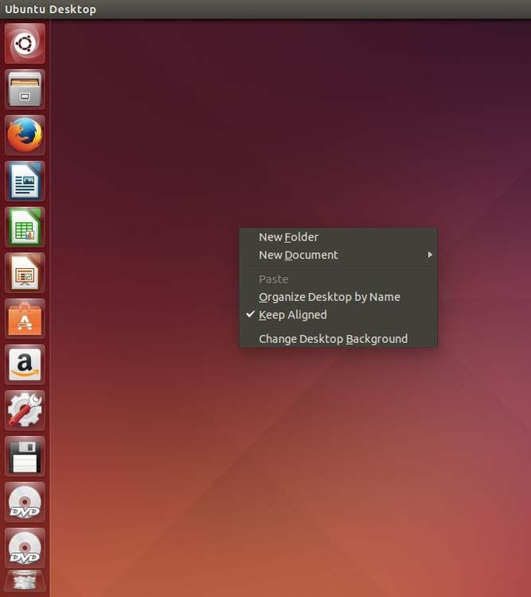Expand the New Document submenu arrow

430,255
